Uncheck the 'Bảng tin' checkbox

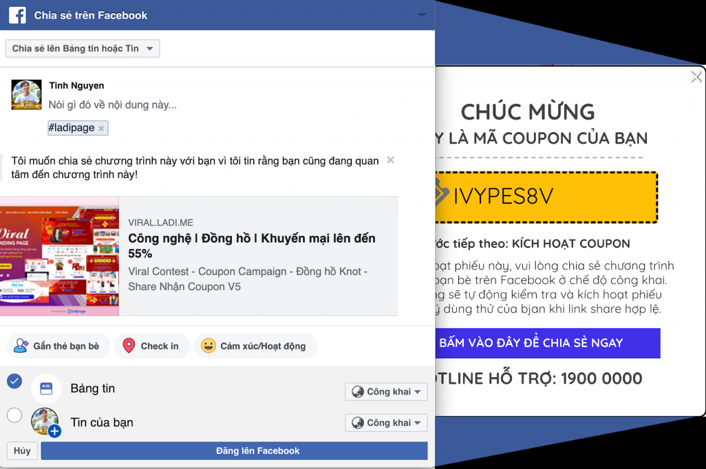point(14,381)
